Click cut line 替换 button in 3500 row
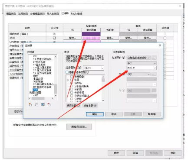This screenshot has width=188, height=162. click(129, 38)
